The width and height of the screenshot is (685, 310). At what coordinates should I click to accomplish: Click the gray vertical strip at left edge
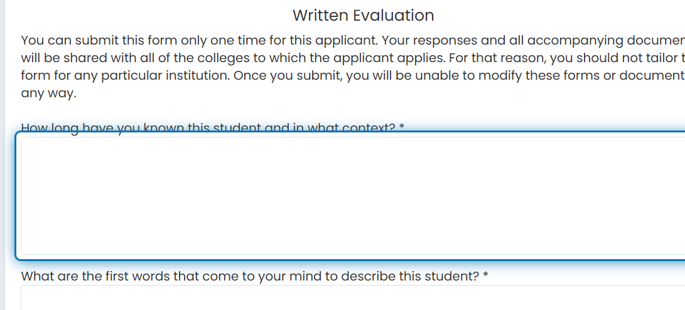2,155
